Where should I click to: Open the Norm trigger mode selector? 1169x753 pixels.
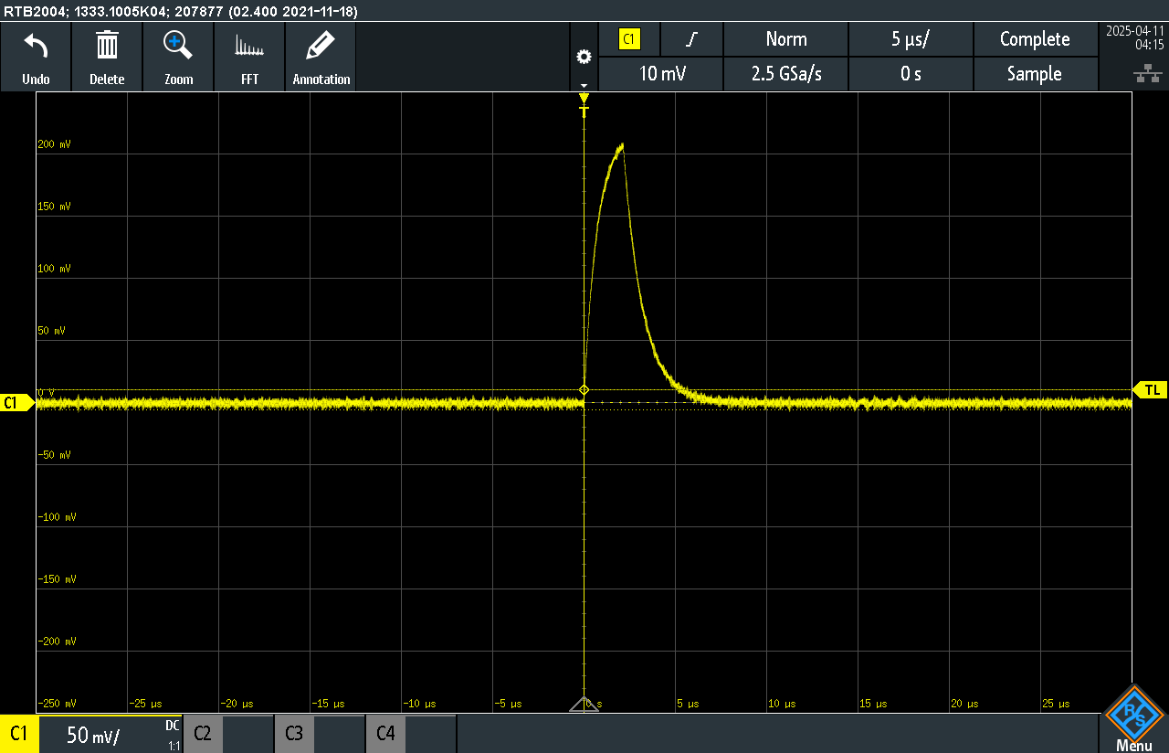tap(785, 39)
